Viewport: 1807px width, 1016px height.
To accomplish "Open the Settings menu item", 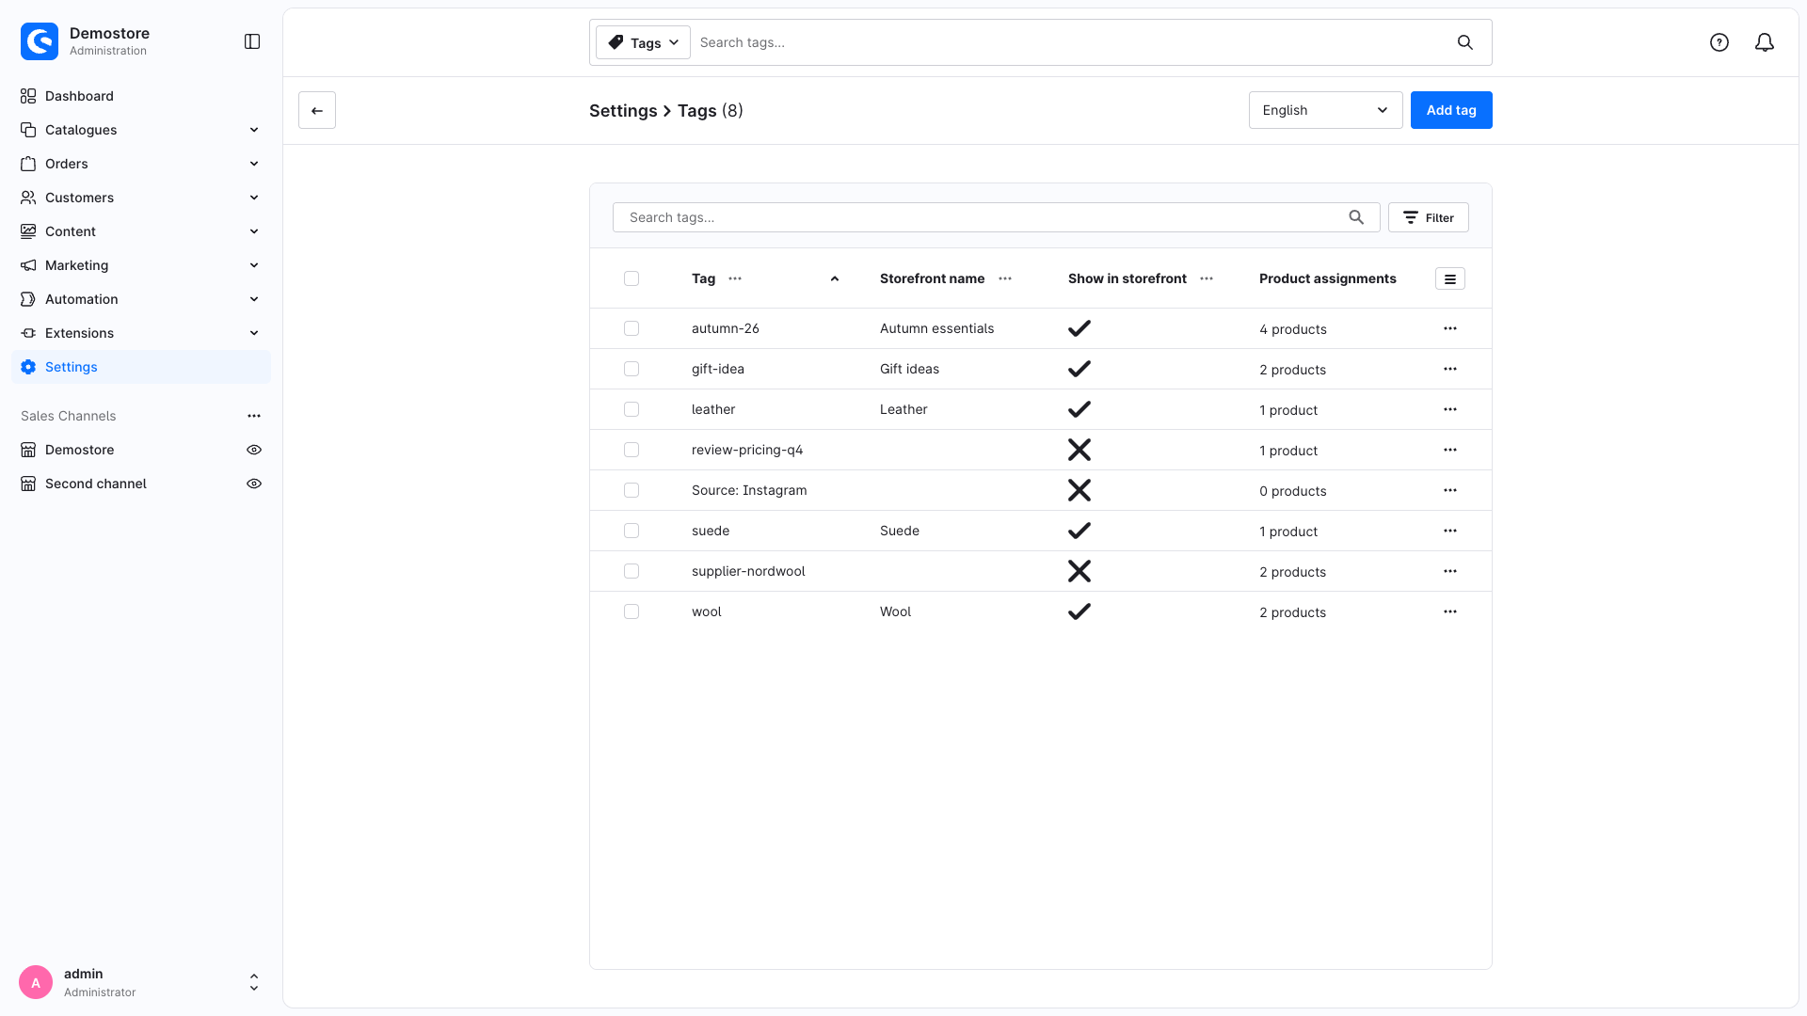I will click(141, 367).
